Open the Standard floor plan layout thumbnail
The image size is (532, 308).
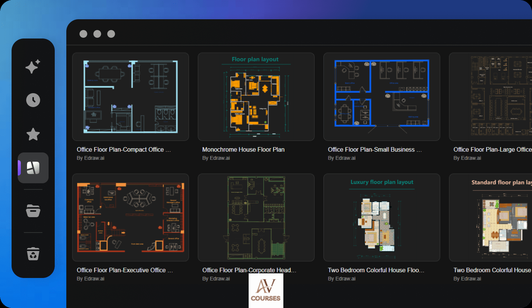pyautogui.click(x=491, y=218)
